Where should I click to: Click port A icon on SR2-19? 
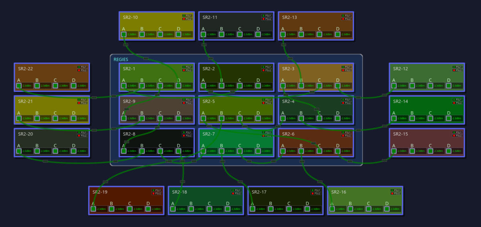click(x=93, y=209)
